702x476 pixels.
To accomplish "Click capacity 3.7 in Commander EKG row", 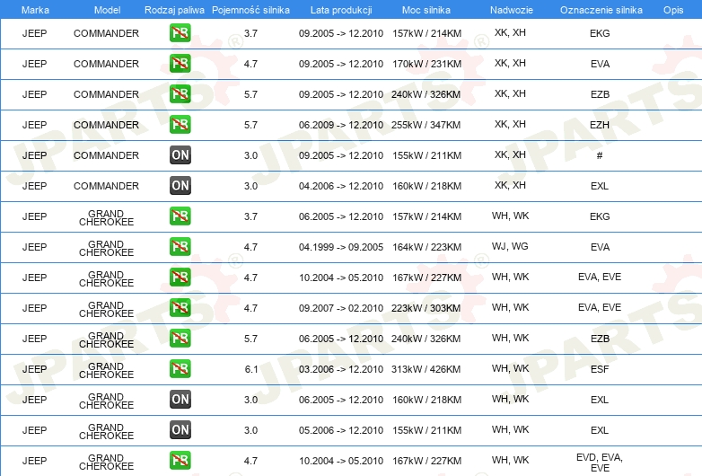I will click(x=250, y=33).
